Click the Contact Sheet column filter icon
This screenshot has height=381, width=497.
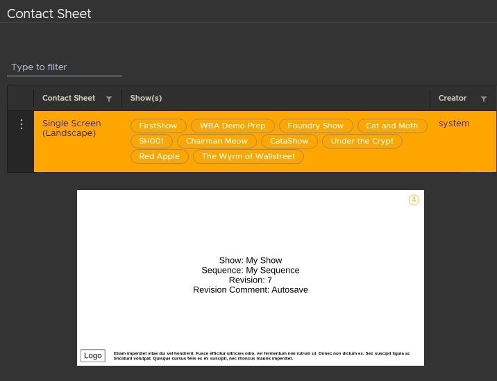click(109, 99)
